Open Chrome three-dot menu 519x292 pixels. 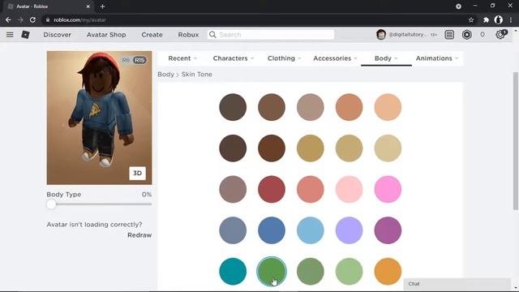coord(511,19)
